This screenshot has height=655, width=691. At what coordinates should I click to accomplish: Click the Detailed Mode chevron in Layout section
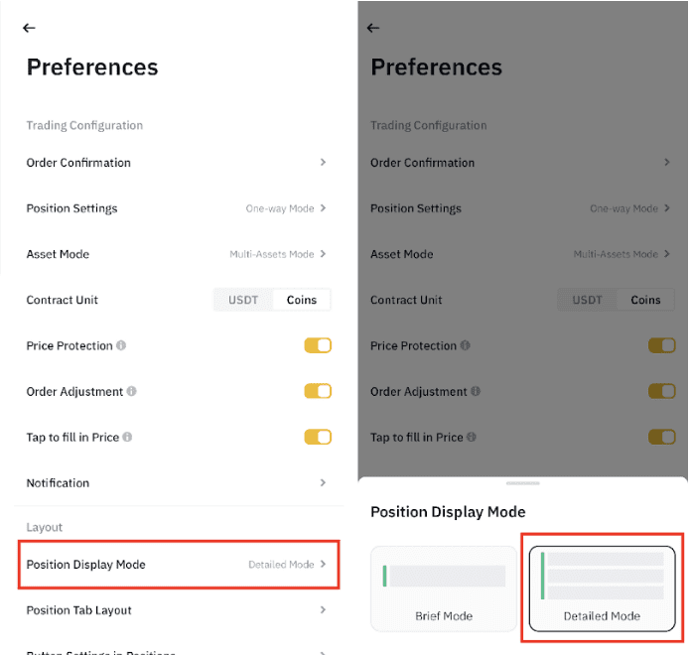tap(324, 565)
